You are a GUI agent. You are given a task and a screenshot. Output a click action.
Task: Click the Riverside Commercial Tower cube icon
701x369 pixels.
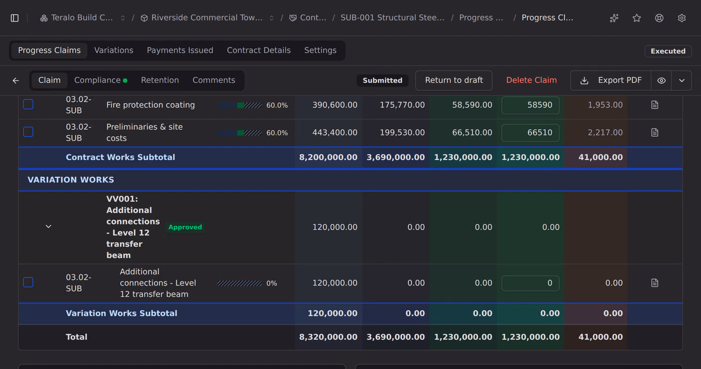pos(144,18)
